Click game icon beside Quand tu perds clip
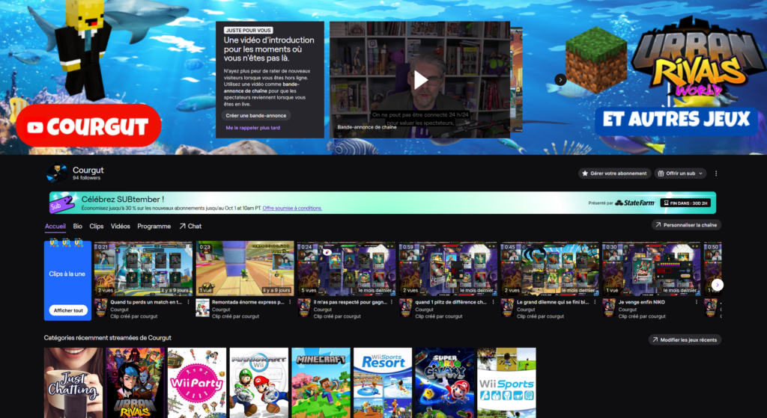The width and height of the screenshot is (767, 418). (101, 308)
